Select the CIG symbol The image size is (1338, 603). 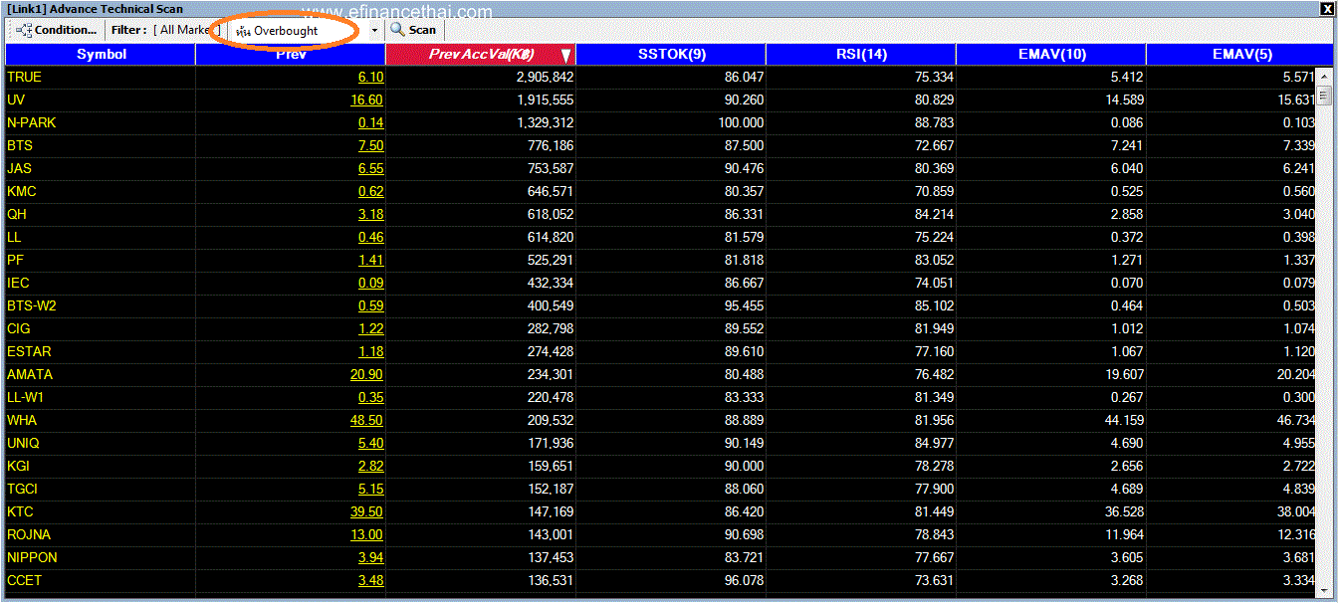click(19, 328)
